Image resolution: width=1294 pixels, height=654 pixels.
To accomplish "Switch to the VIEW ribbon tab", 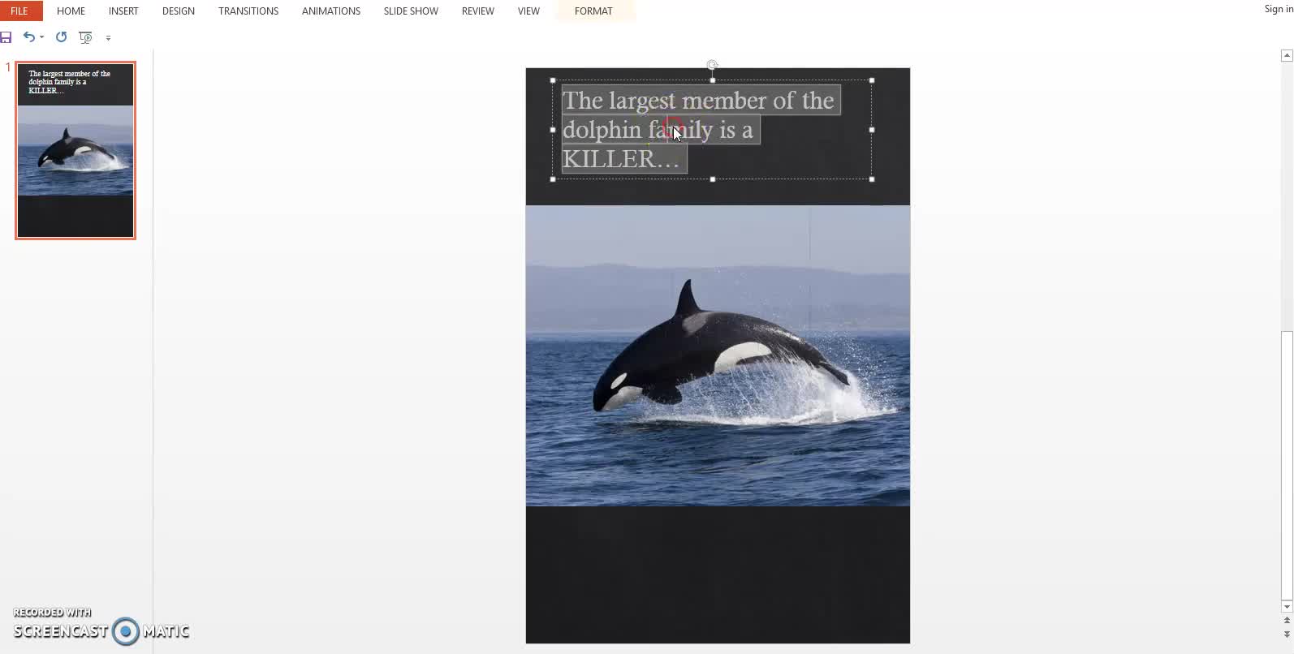I will 528,11.
